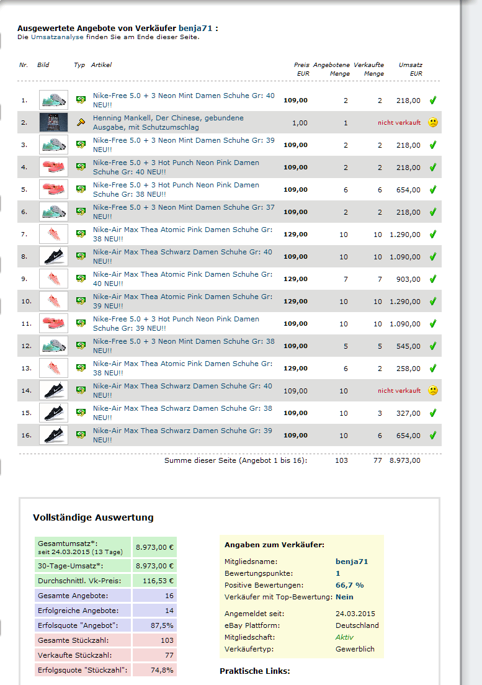The image size is (482, 685).
Task: Open the mint shoe thumbnail in row 1
Action: tap(53, 100)
